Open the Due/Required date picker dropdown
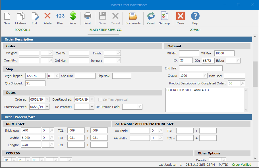 point(92,99)
